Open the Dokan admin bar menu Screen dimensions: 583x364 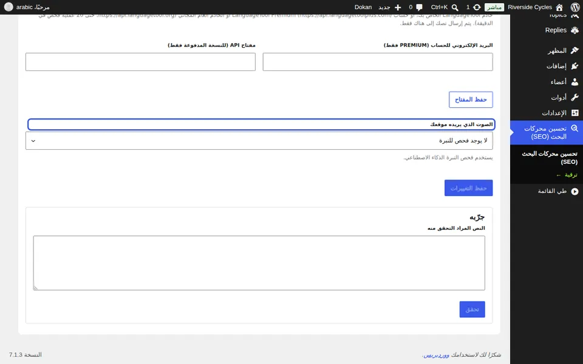[363, 7]
